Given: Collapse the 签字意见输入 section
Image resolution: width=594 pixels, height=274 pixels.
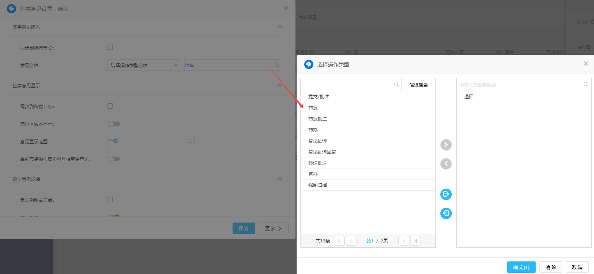Looking at the screenshot, I should tap(279, 27).
